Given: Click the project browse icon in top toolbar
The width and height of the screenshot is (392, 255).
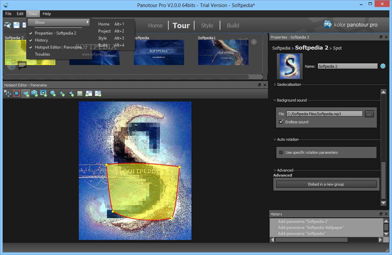Looking at the screenshot, I should (7, 25).
